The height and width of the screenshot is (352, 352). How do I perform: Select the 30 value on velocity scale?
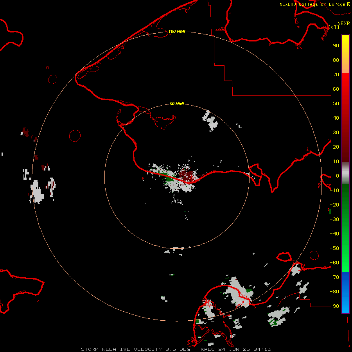point(336,133)
